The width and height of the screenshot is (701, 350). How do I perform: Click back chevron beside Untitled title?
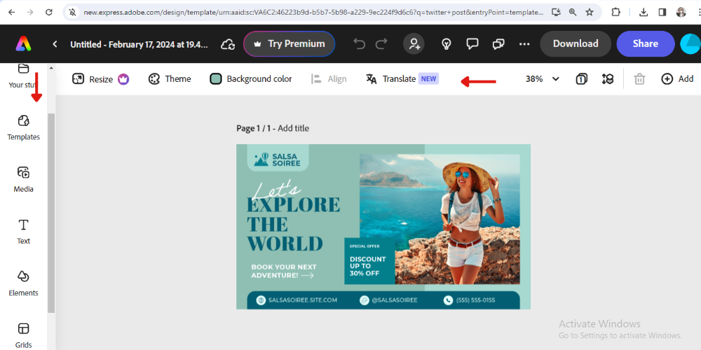[55, 43]
